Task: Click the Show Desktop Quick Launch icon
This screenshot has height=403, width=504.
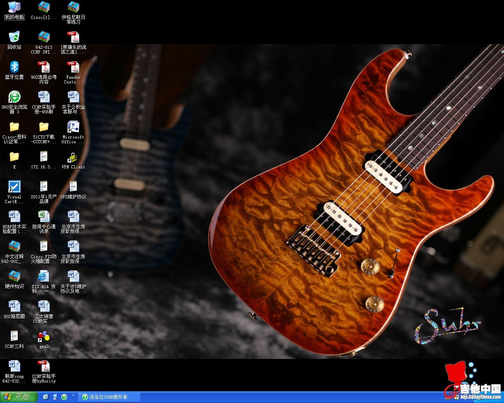Action: 55,397
